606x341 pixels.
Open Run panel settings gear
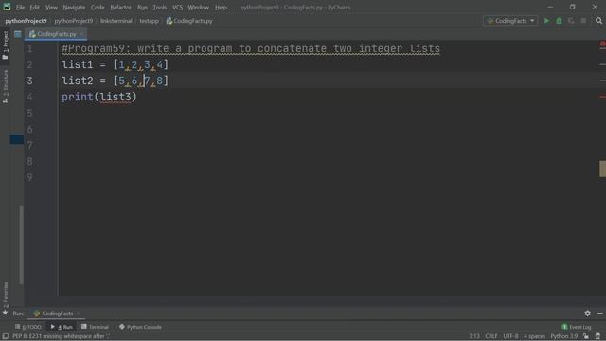pos(587,314)
